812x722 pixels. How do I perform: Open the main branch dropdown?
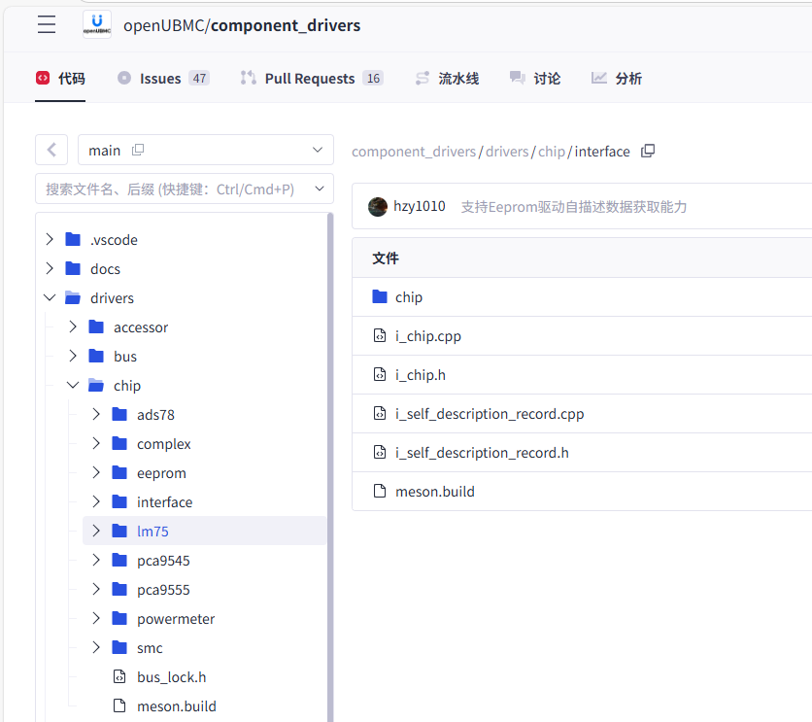317,150
